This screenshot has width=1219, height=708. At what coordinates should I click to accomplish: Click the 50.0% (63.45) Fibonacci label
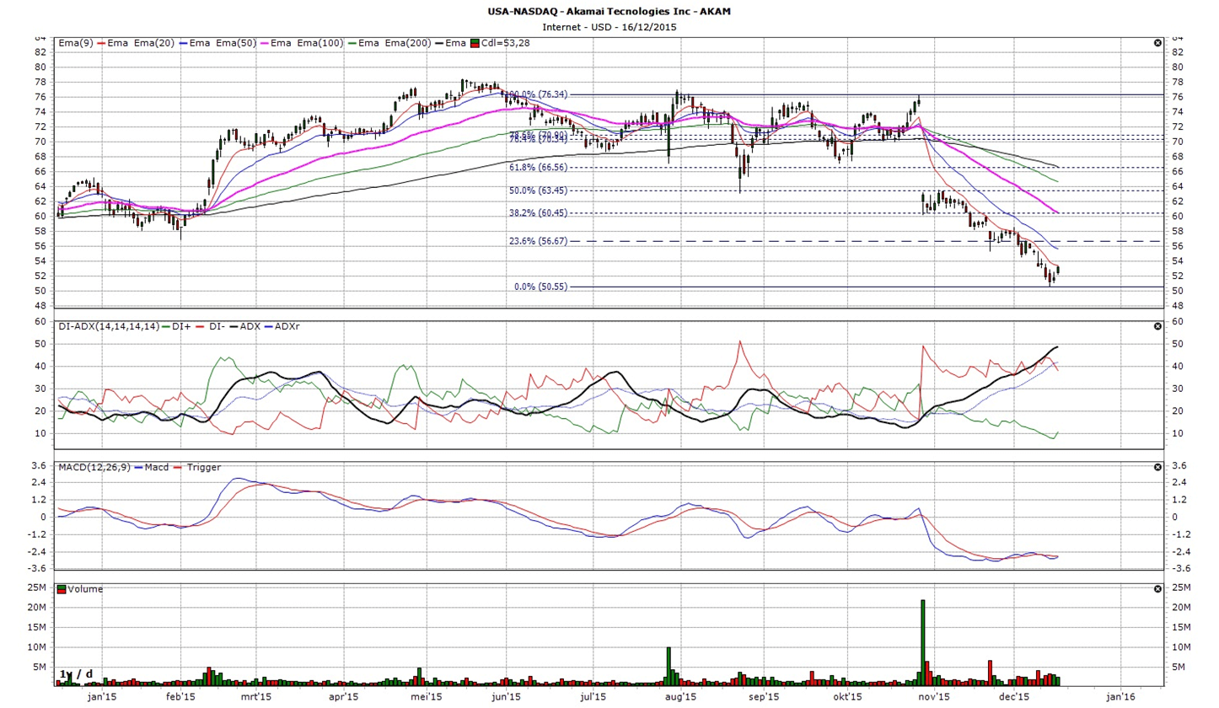538,190
